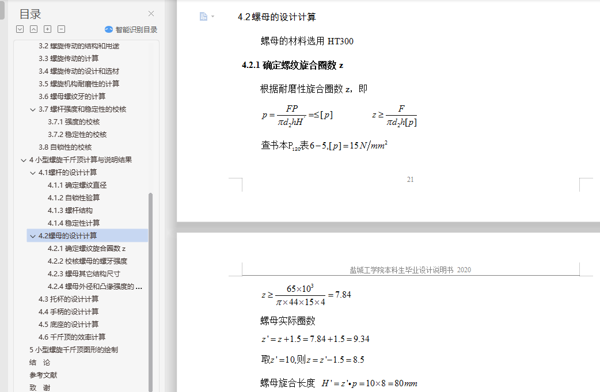Go to 3.6 螺母螺纹牙的计算

pyautogui.click(x=72, y=96)
